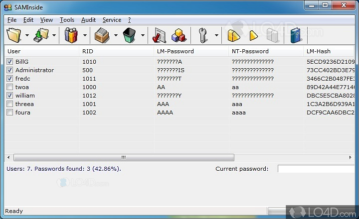The width and height of the screenshot is (359, 219).
Task: Expand dropdown arrow beside users icon
Action: (x=84, y=35)
